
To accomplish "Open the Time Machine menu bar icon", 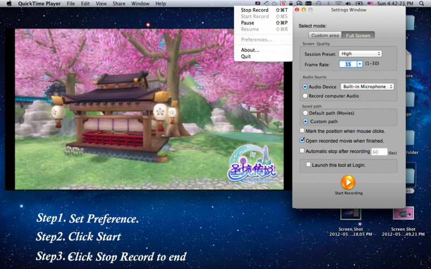I will [318, 4].
